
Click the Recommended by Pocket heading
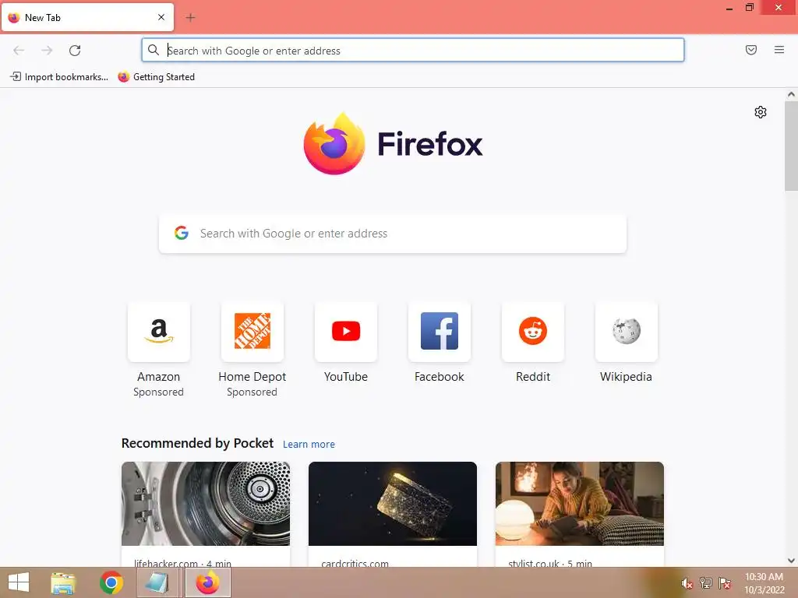click(197, 443)
